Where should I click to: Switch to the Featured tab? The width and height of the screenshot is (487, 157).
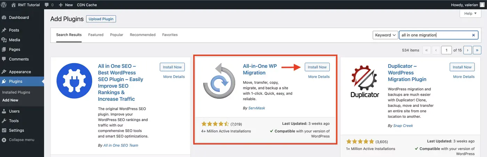96,35
